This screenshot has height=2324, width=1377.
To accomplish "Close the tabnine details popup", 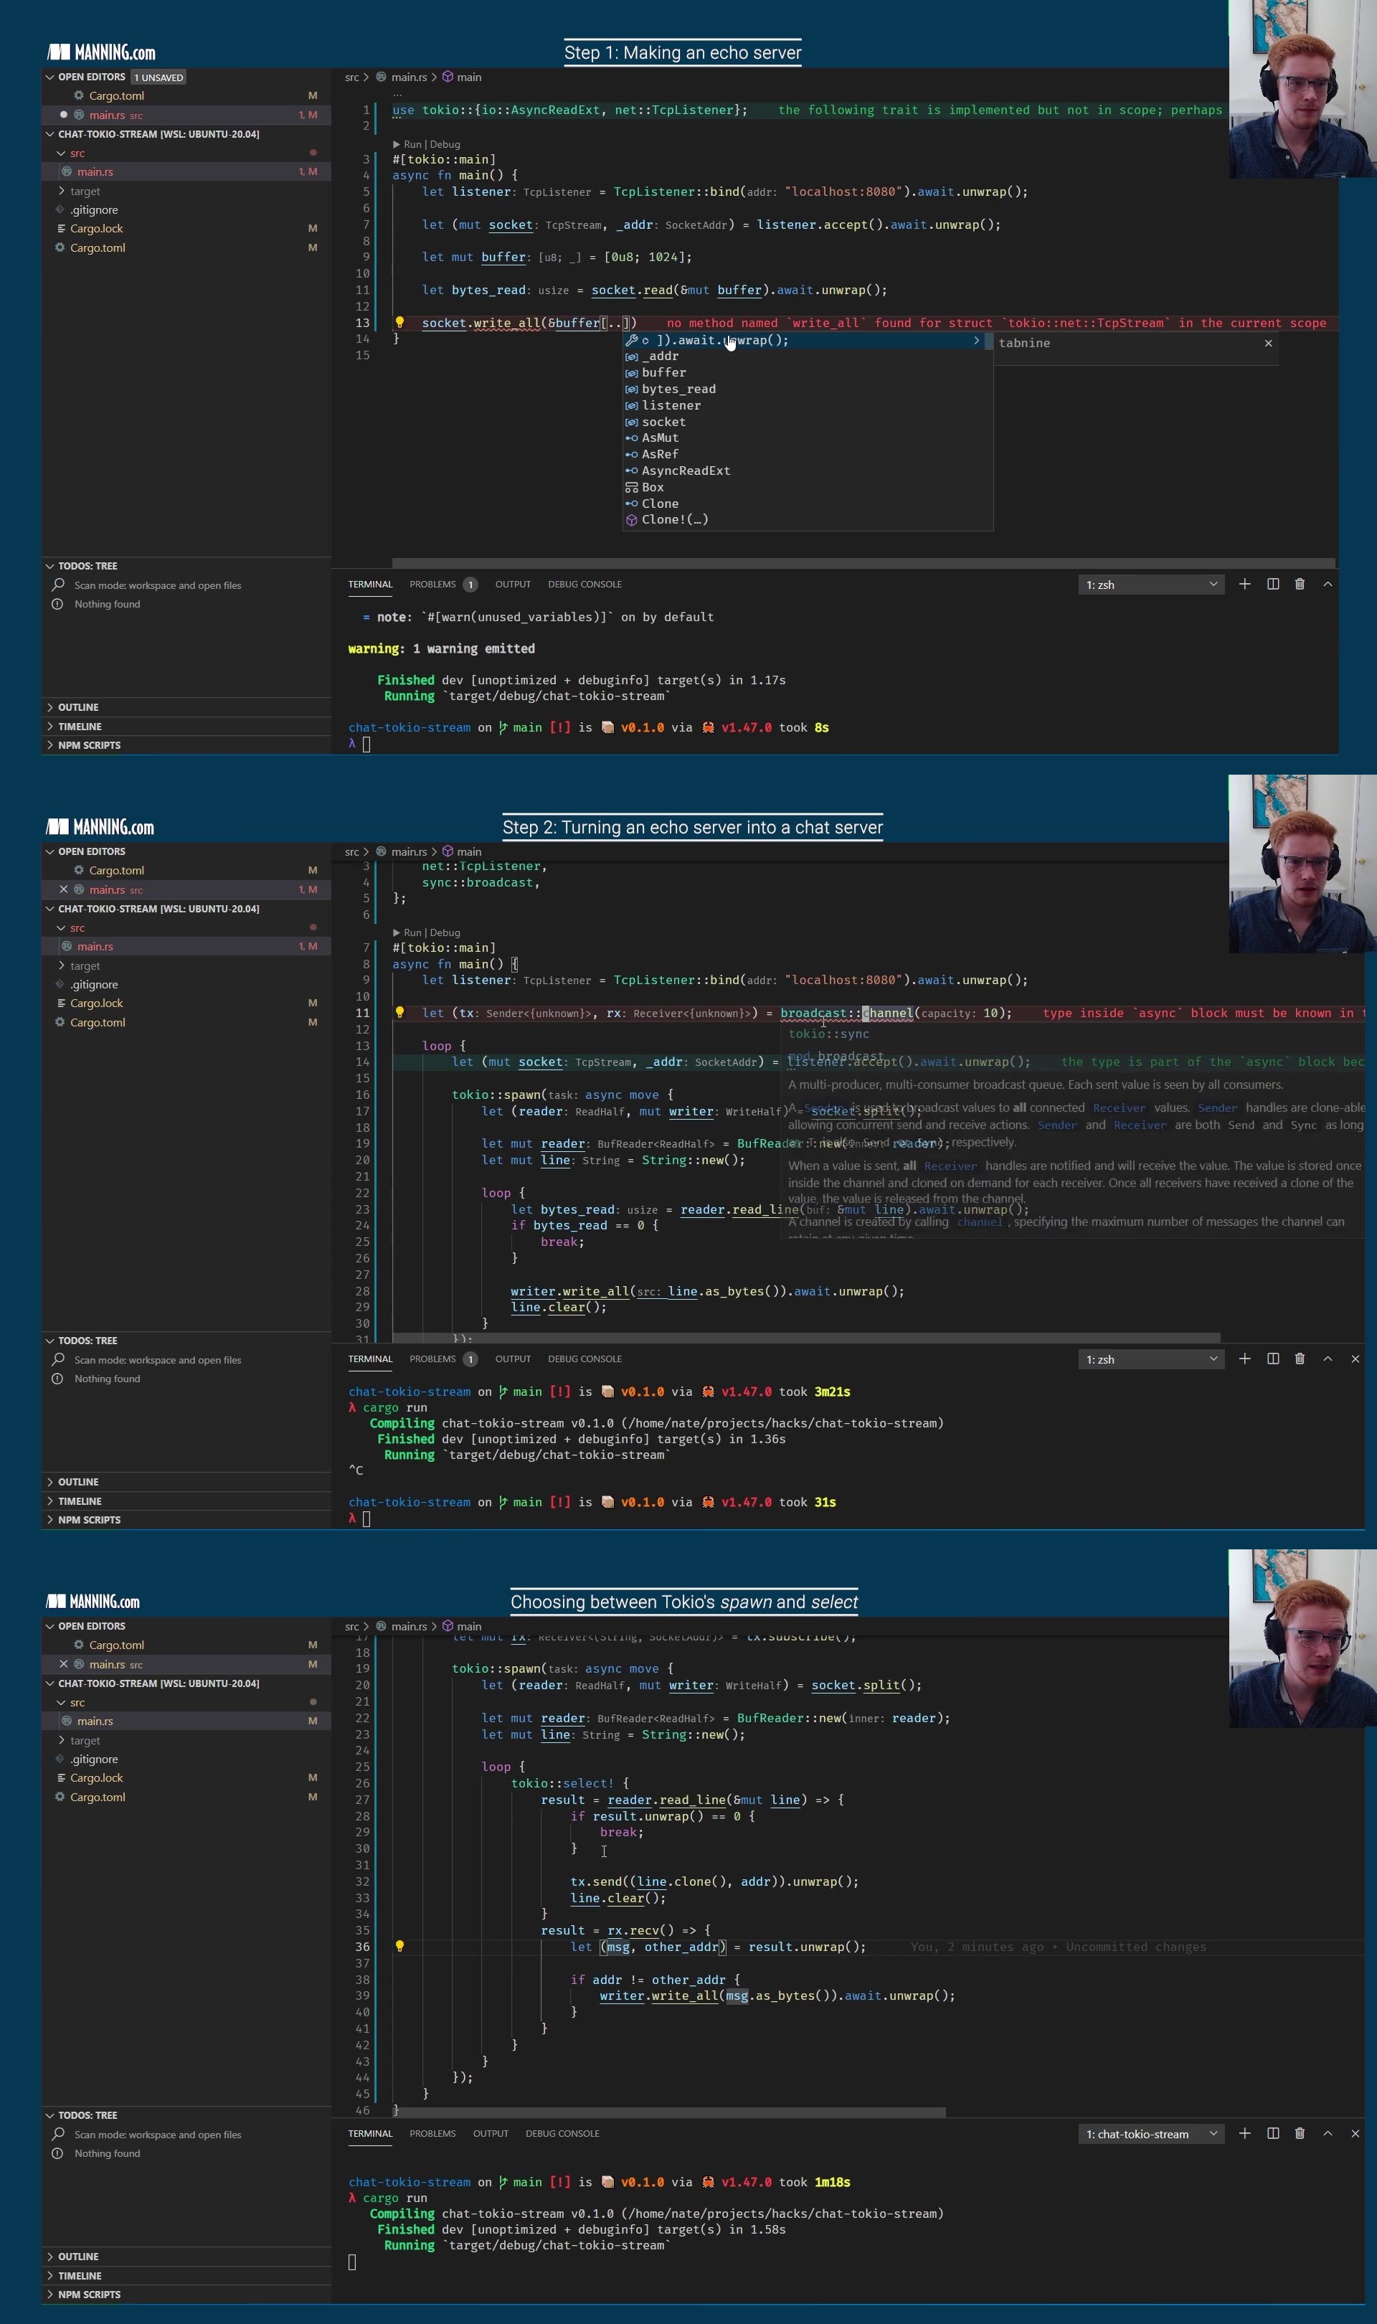I will pyautogui.click(x=1269, y=344).
